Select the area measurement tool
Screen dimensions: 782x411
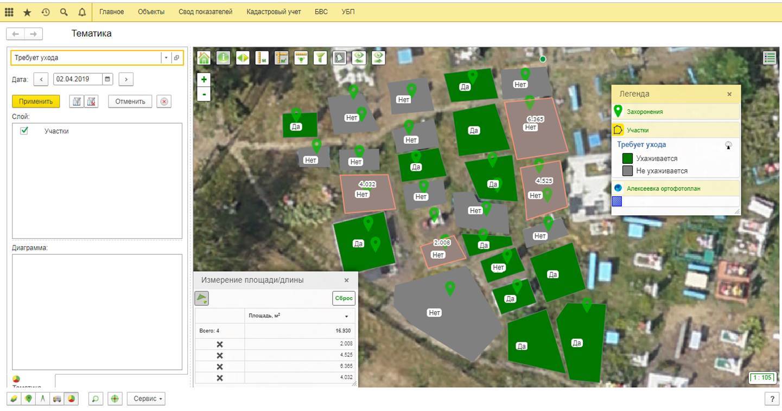click(281, 57)
